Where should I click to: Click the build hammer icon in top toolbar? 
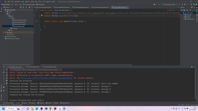[x=159, y=4]
